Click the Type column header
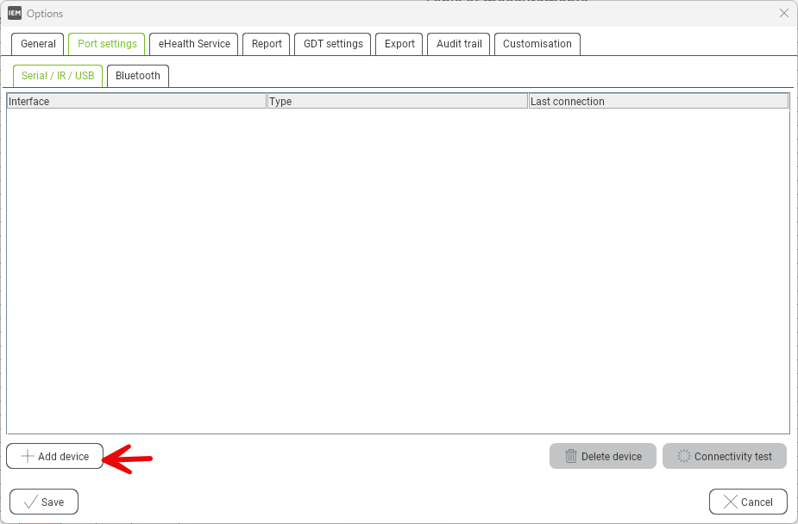The height and width of the screenshot is (524, 798). point(397,102)
